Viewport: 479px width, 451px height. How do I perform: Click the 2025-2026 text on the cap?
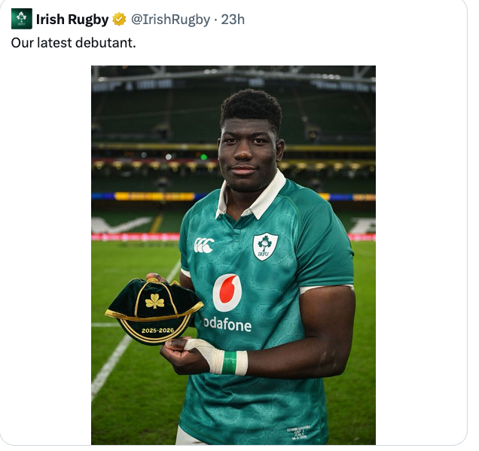157,331
